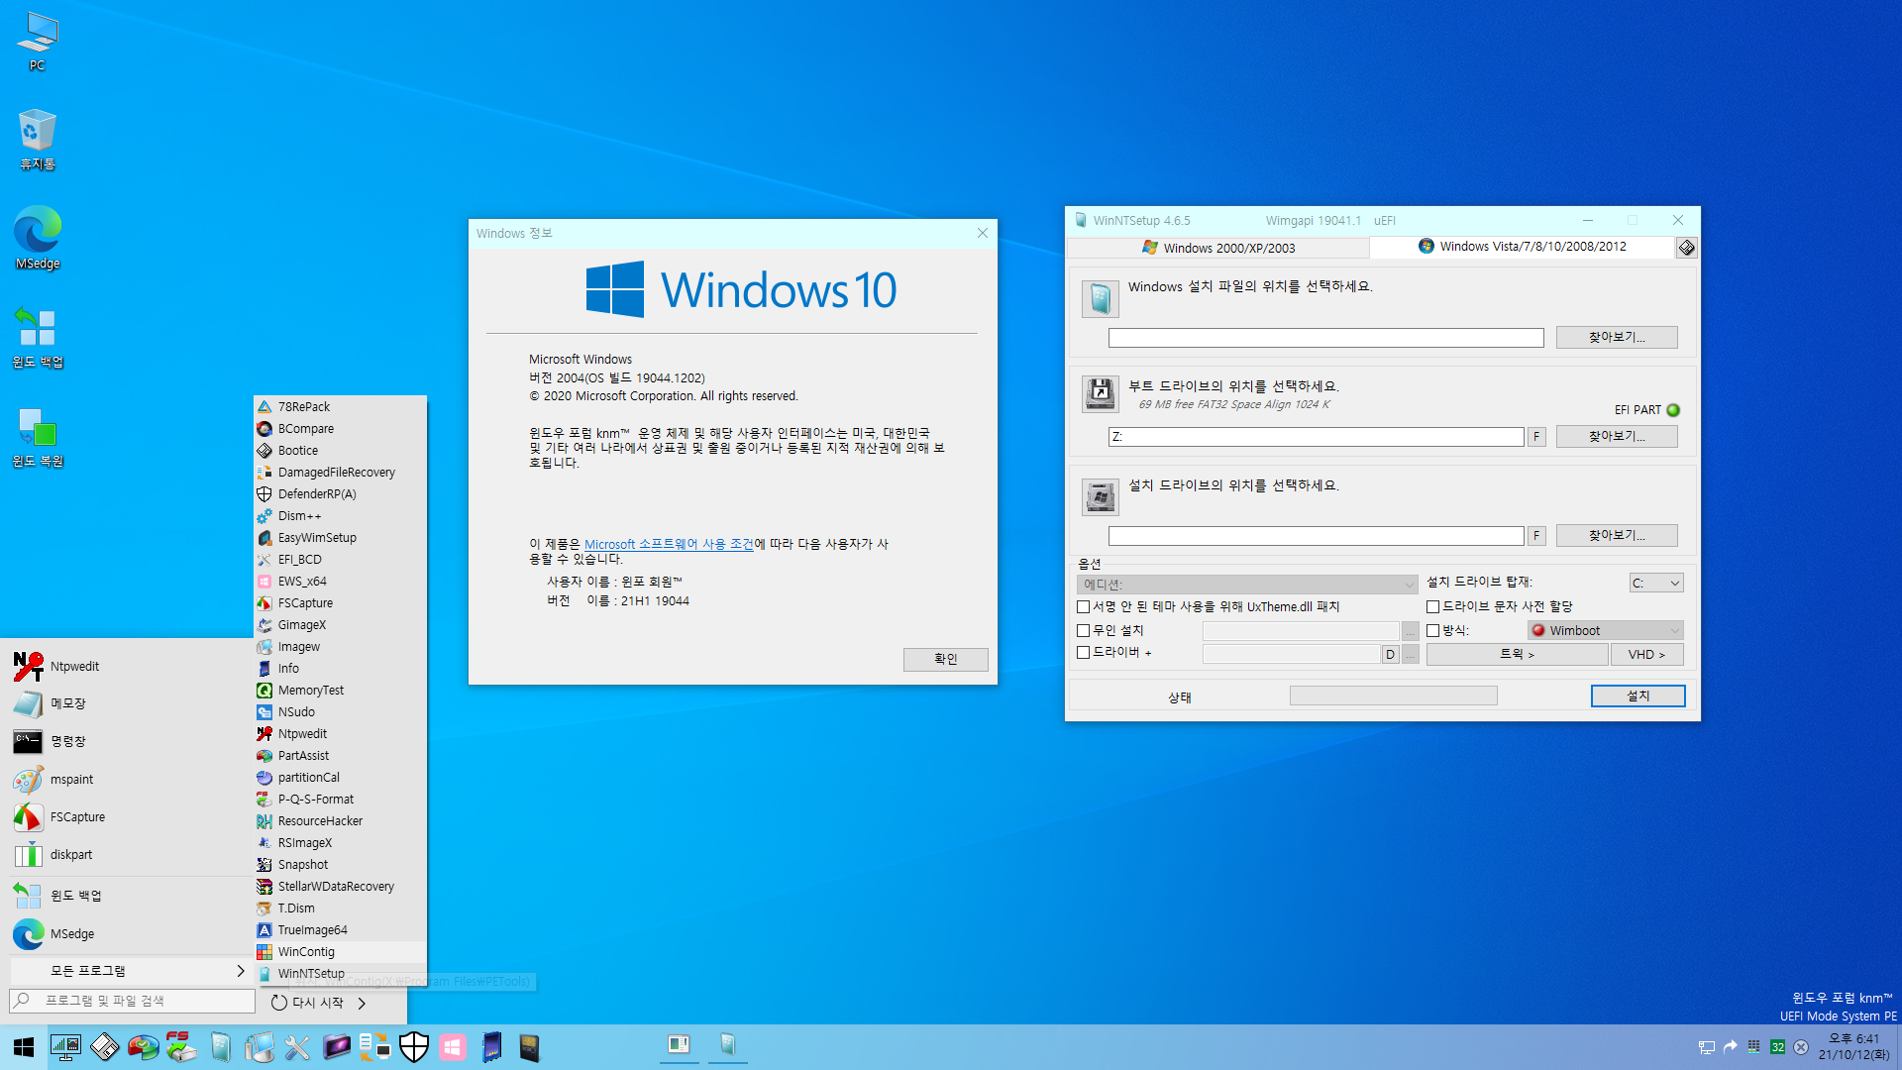The height and width of the screenshot is (1070, 1902).
Task: Launch the pie-chart partition tool on the taskbar
Action: (x=143, y=1047)
